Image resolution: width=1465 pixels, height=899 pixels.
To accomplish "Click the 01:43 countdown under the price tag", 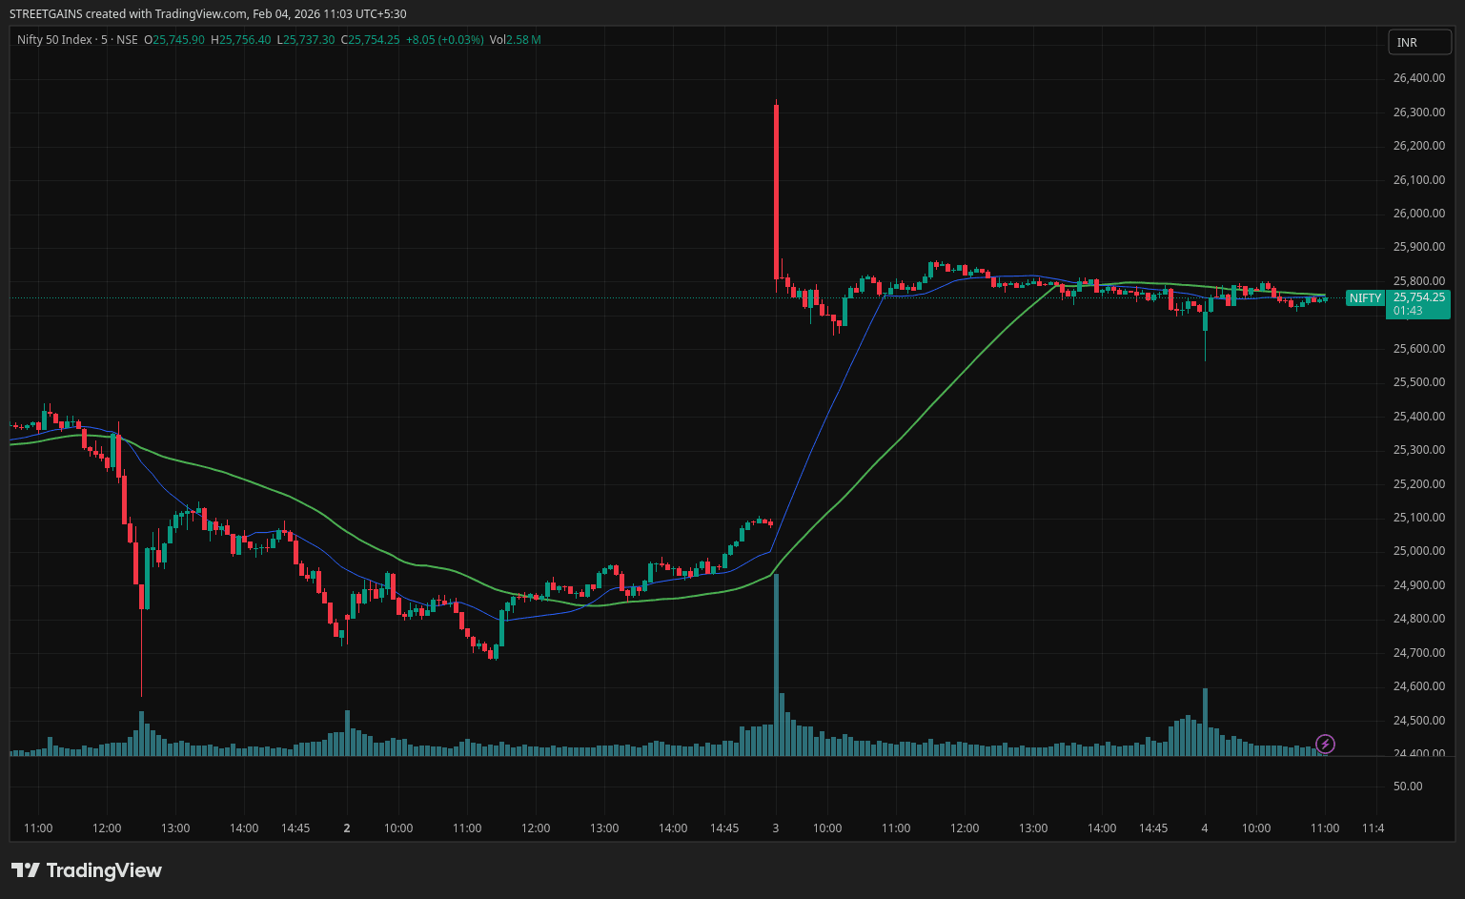I will 1407,311.
